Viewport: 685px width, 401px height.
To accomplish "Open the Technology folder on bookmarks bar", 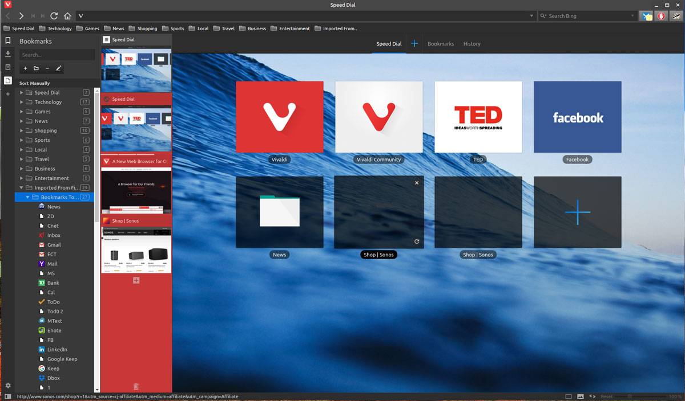I will click(x=56, y=28).
